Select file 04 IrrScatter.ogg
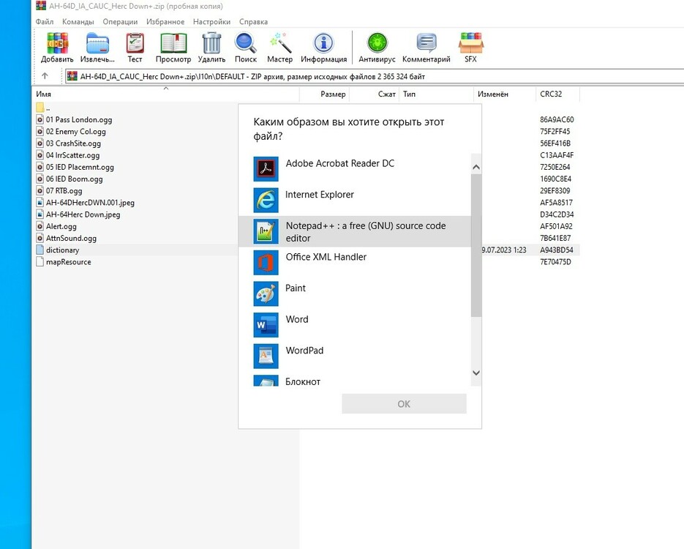The height and width of the screenshot is (549, 684). click(73, 155)
